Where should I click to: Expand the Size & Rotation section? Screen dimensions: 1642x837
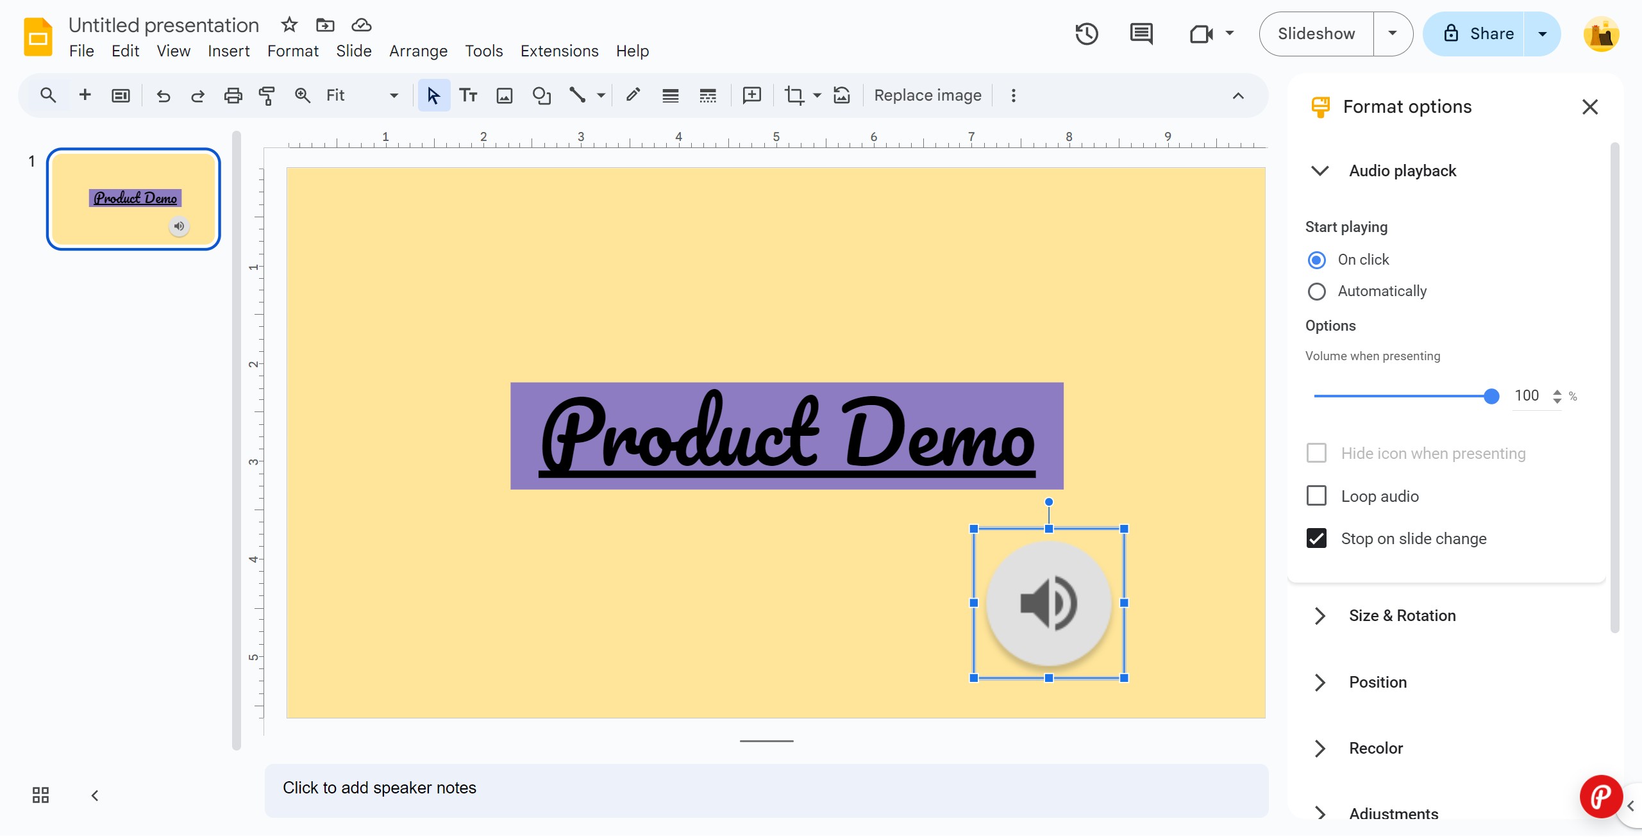(x=1320, y=616)
